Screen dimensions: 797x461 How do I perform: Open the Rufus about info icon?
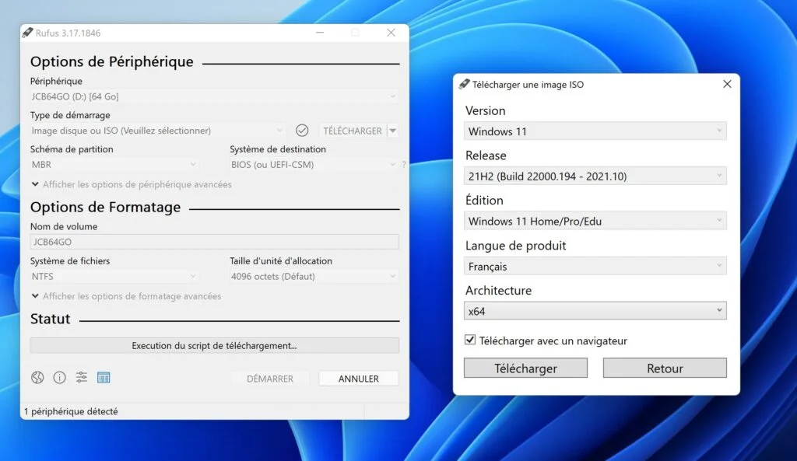(59, 377)
